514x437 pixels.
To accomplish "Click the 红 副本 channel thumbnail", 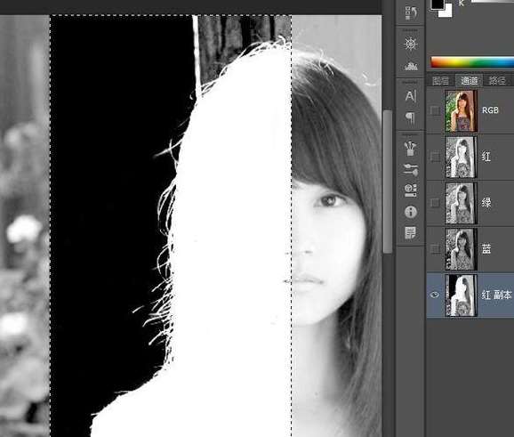I will (461, 295).
